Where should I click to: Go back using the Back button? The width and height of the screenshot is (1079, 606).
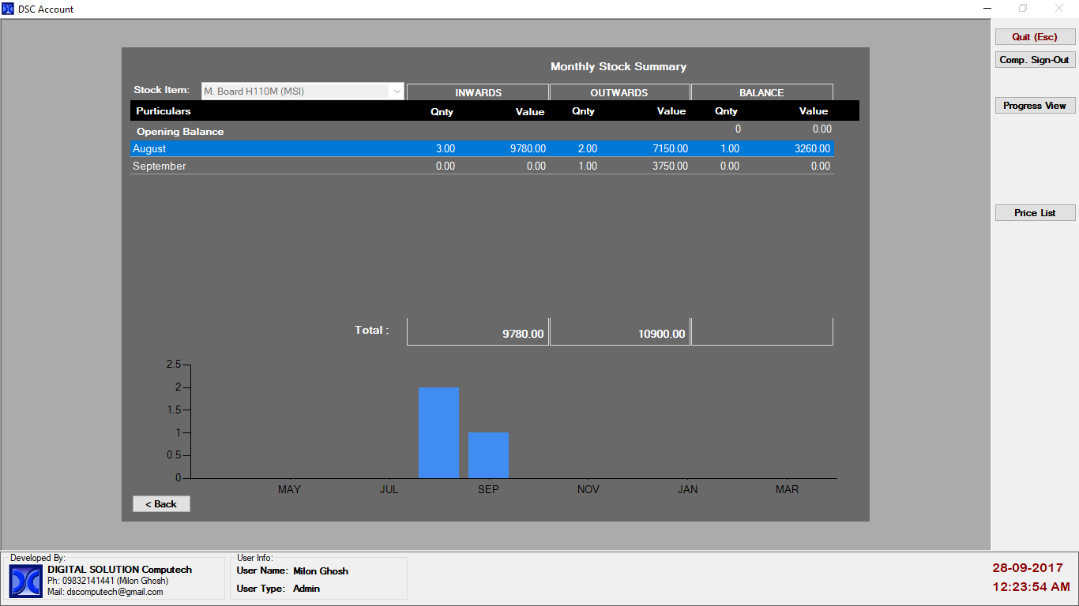161,504
